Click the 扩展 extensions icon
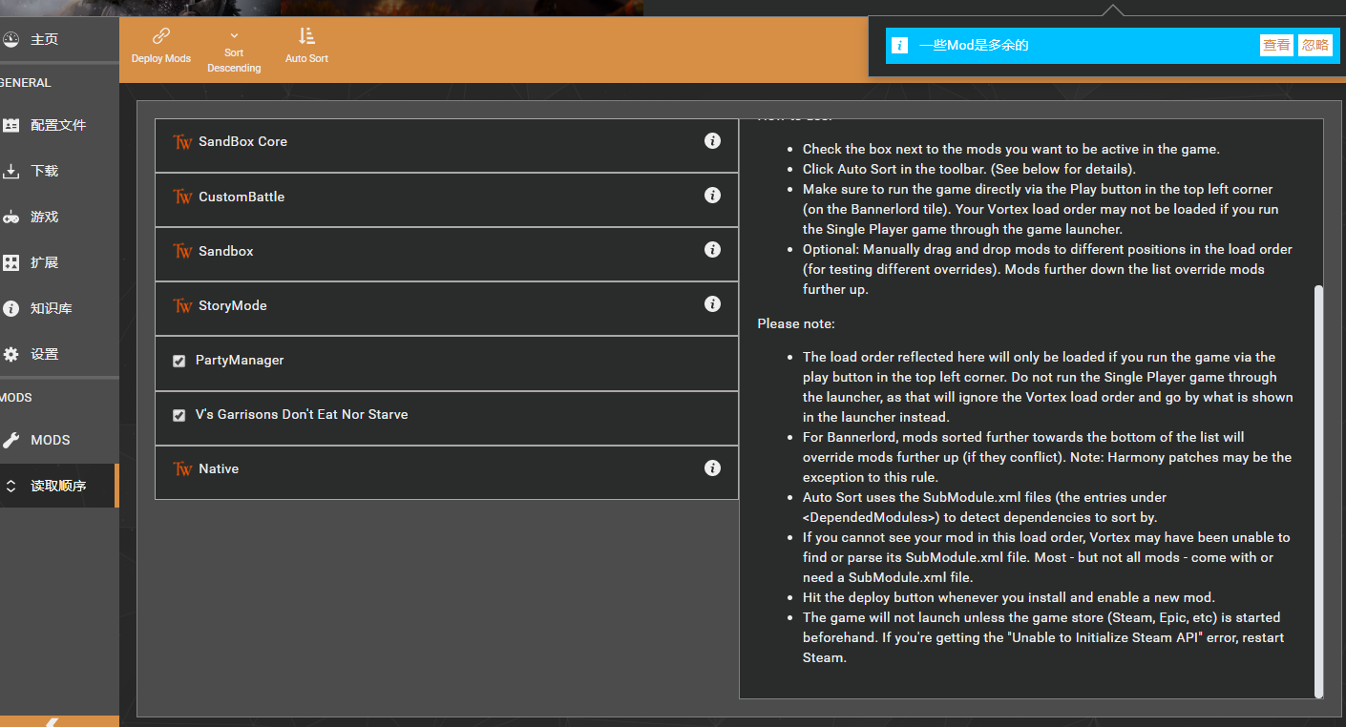The image size is (1346, 727). (x=11, y=262)
